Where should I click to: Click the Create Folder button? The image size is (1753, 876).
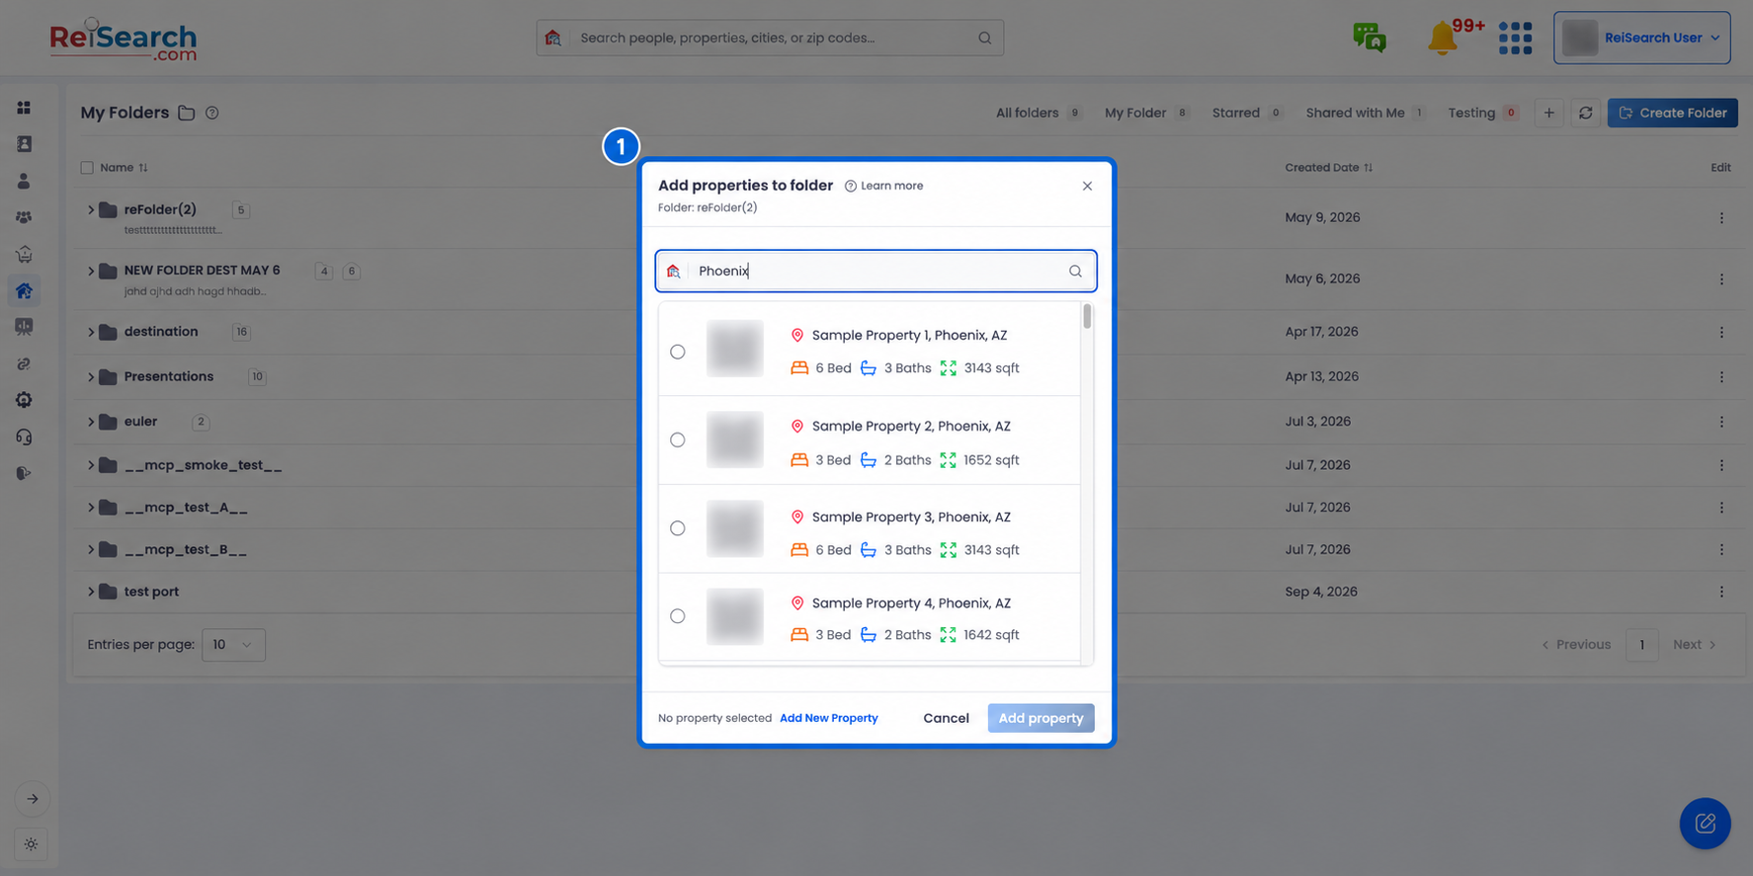pos(1672,113)
